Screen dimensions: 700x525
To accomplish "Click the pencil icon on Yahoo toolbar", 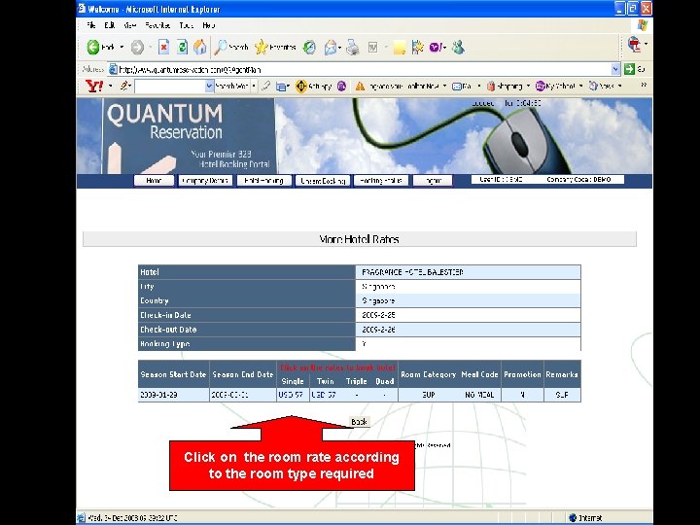I will [x=124, y=86].
